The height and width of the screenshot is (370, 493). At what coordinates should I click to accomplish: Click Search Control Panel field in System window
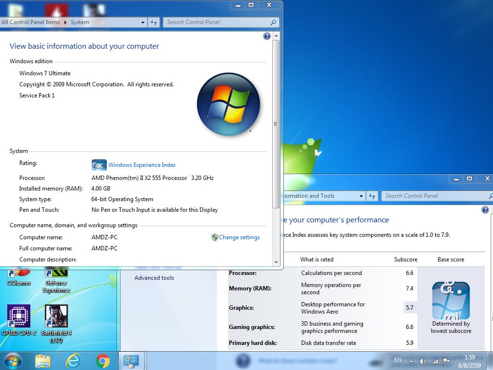220,22
